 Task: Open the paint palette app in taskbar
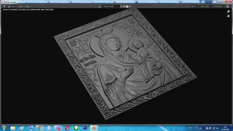[x=22, y=128]
